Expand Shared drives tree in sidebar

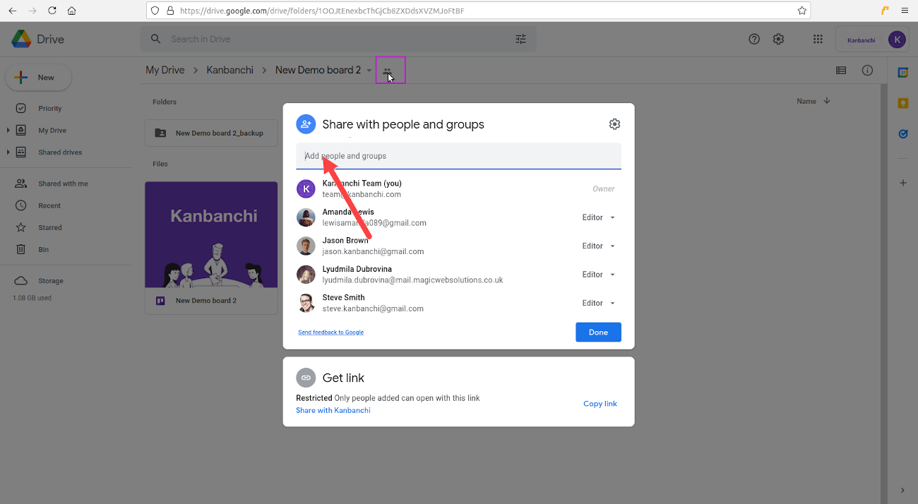pyautogui.click(x=8, y=152)
